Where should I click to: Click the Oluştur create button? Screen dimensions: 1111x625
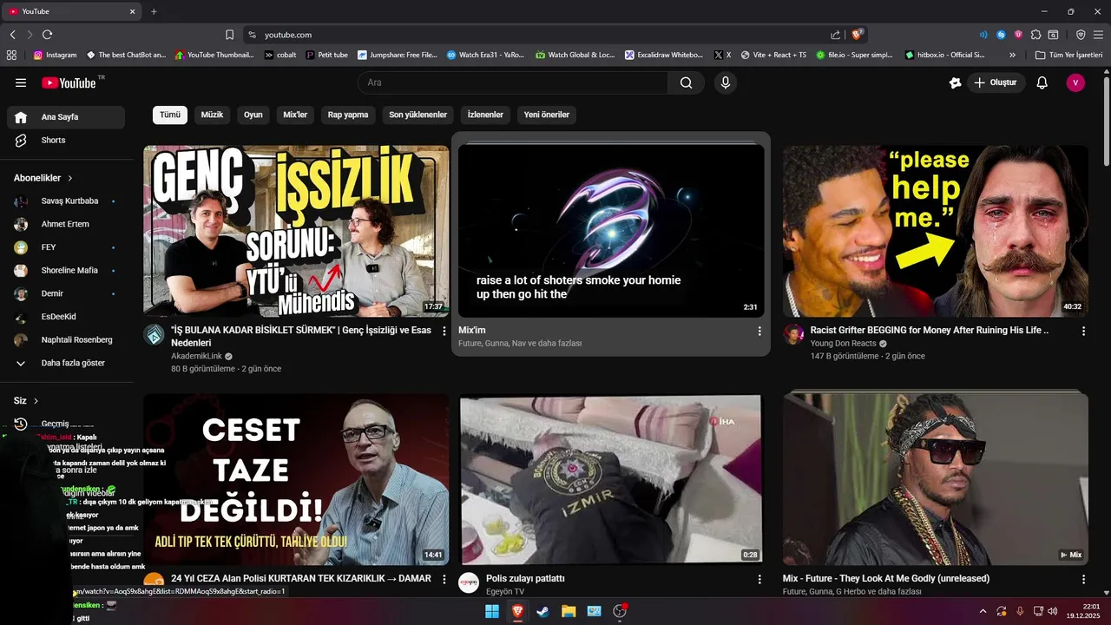[996, 82]
